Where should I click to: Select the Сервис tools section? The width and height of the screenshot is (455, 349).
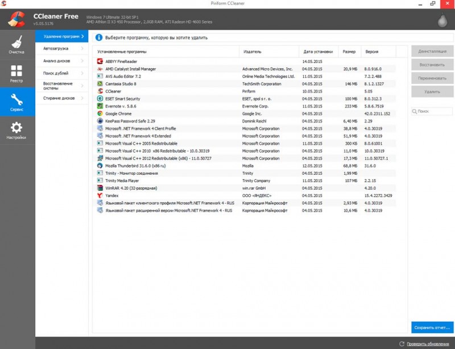pyautogui.click(x=17, y=102)
